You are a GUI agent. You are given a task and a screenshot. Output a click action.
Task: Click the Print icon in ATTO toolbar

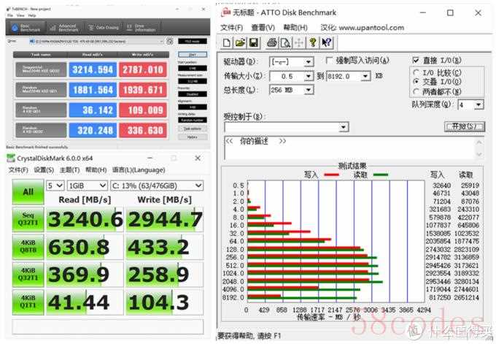271,42
